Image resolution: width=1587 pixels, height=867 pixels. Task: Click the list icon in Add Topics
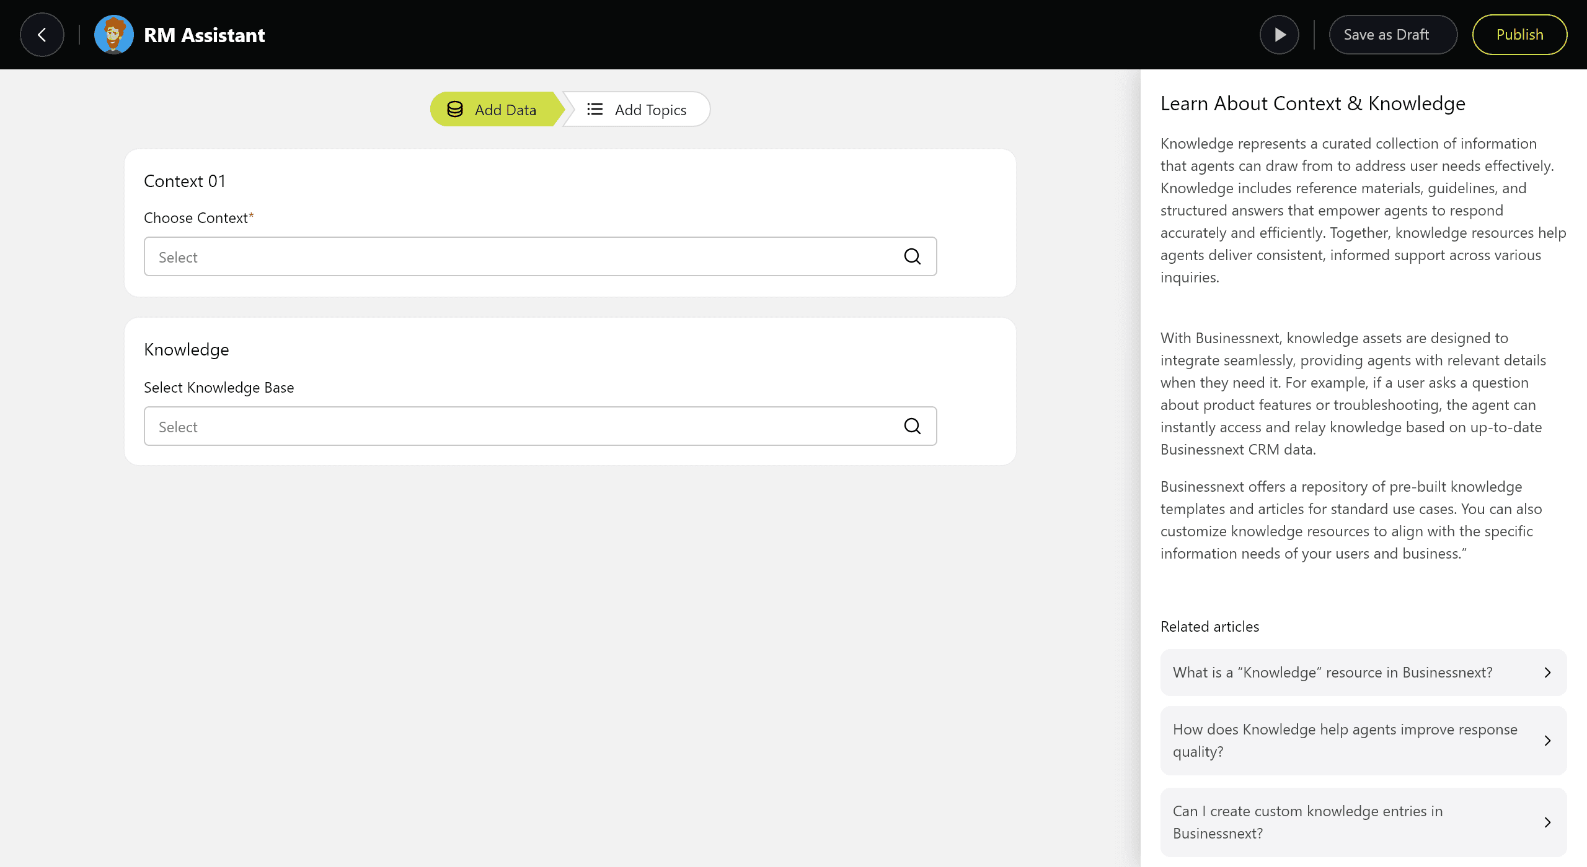(x=595, y=110)
